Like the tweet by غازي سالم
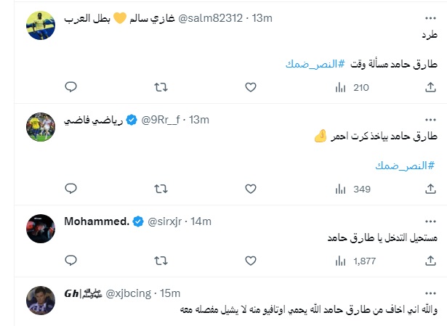 pyautogui.click(x=251, y=87)
